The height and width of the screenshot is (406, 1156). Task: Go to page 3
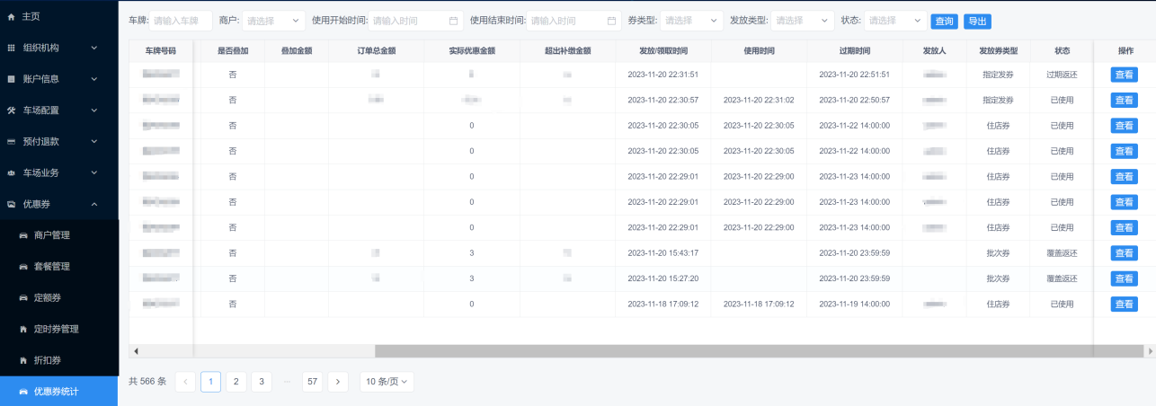[262, 382]
